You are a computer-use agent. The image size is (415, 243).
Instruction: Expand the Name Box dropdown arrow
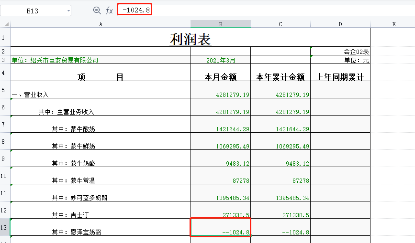68,11
